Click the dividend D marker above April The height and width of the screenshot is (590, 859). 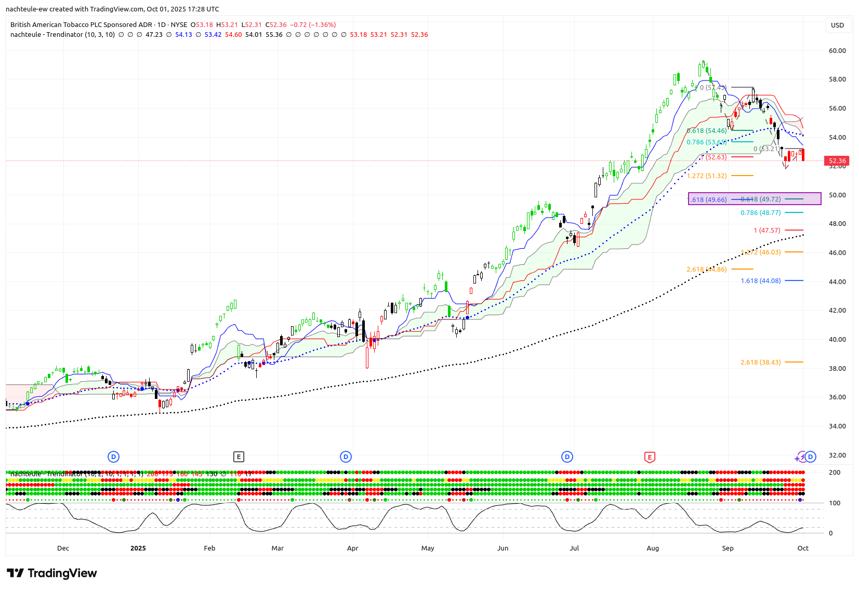346,457
